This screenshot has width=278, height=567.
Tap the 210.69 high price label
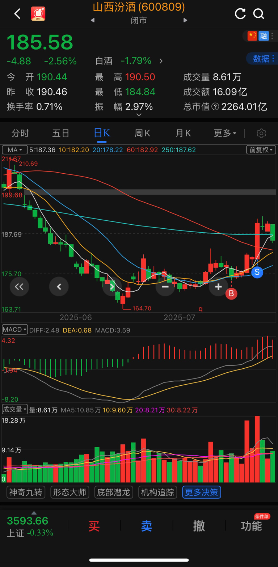tap(28, 164)
